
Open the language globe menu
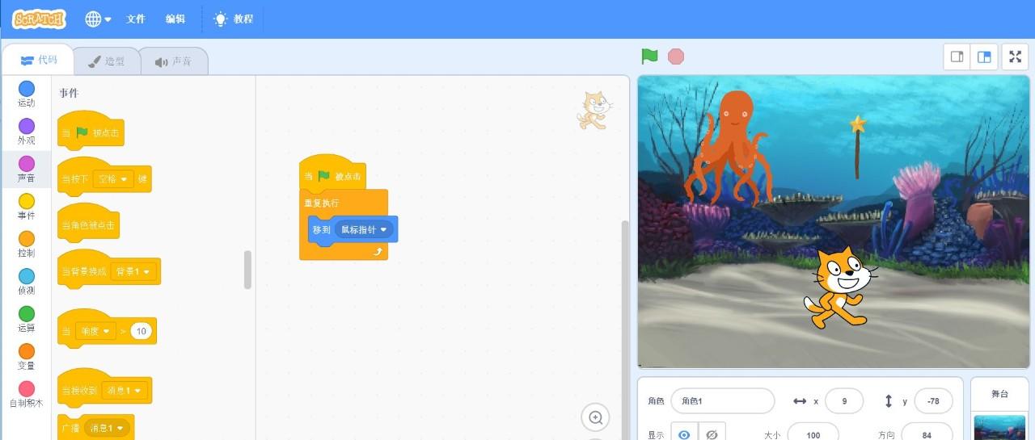pyautogui.click(x=98, y=19)
